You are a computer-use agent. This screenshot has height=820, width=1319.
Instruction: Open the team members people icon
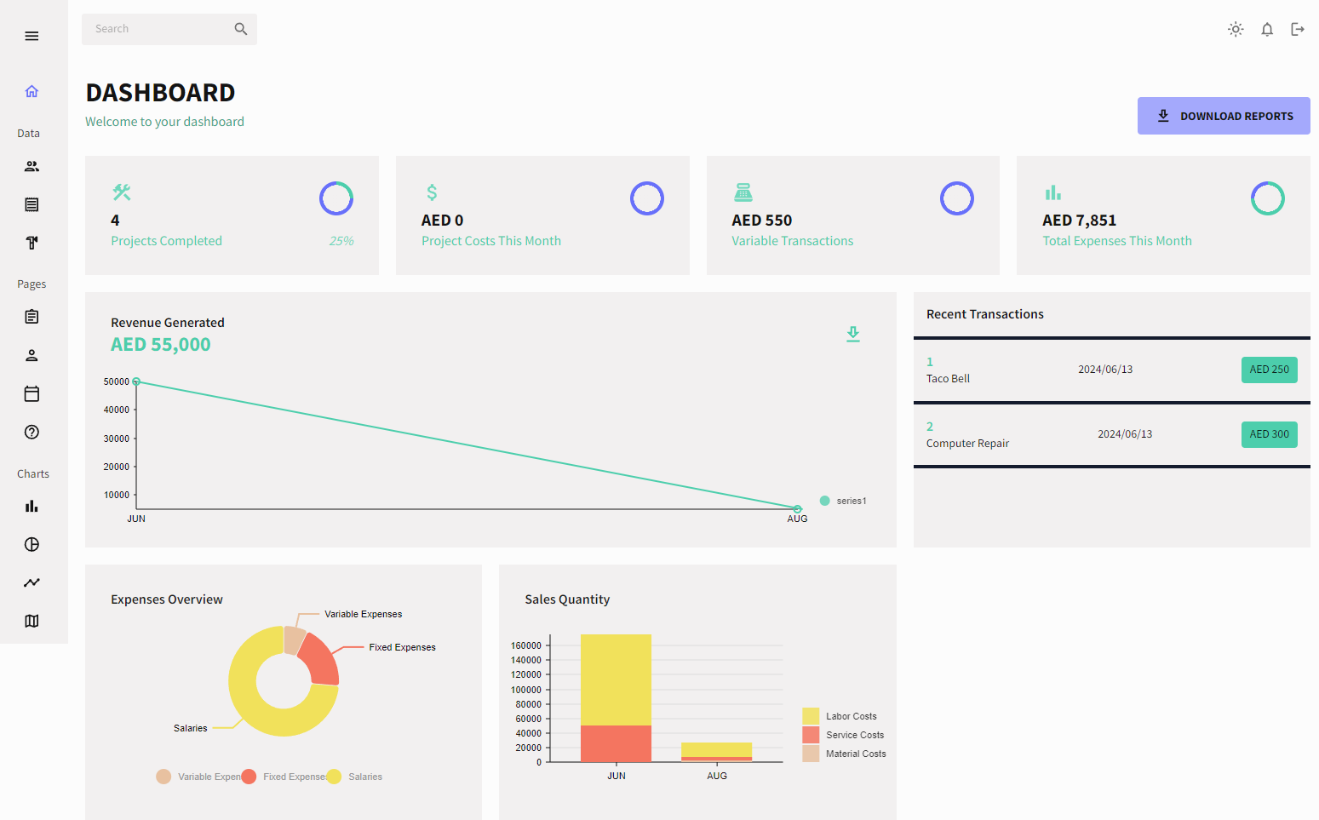[x=32, y=167]
